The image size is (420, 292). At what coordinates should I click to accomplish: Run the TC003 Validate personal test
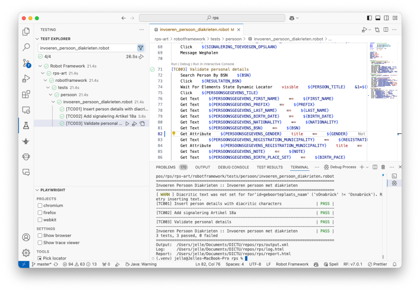[x=127, y=124]
